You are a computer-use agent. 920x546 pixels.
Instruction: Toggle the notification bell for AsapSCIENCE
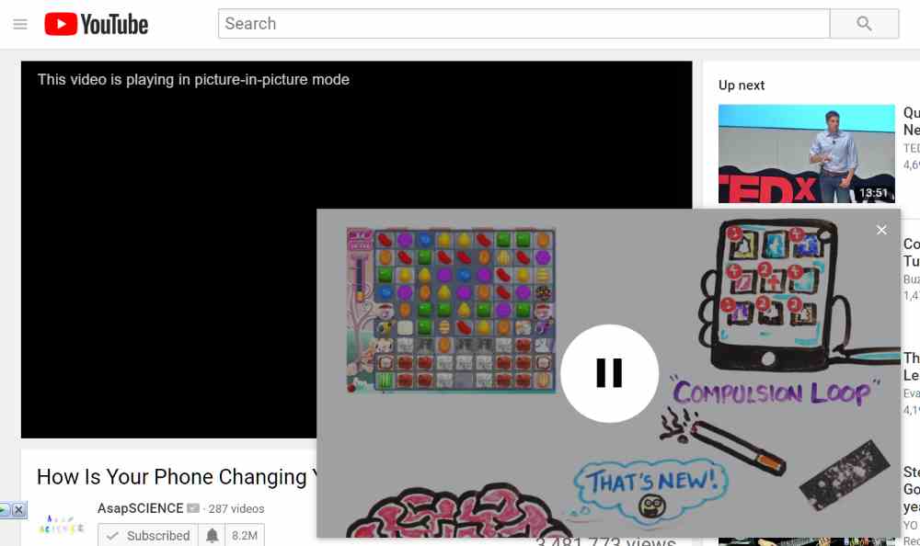click(212, 536)
